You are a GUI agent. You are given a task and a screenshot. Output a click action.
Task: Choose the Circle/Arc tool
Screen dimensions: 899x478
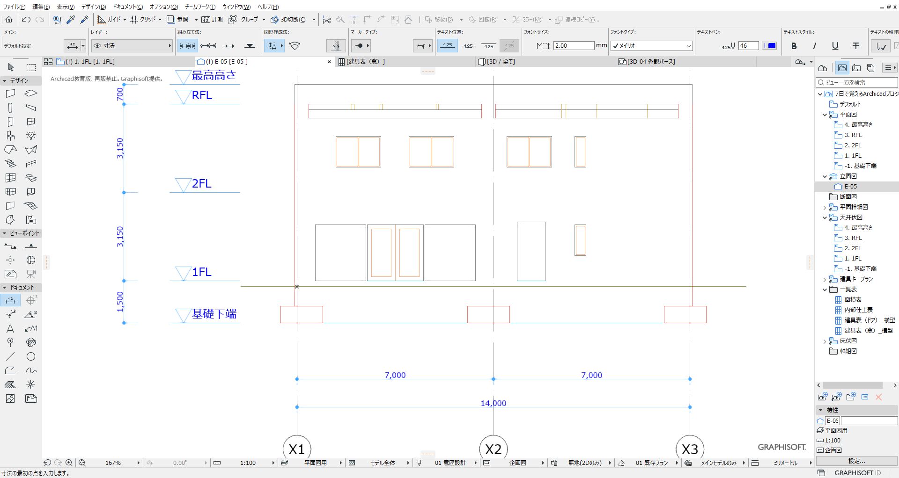point(31,357)
